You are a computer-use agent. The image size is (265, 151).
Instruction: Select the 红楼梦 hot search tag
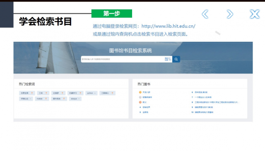58,93
